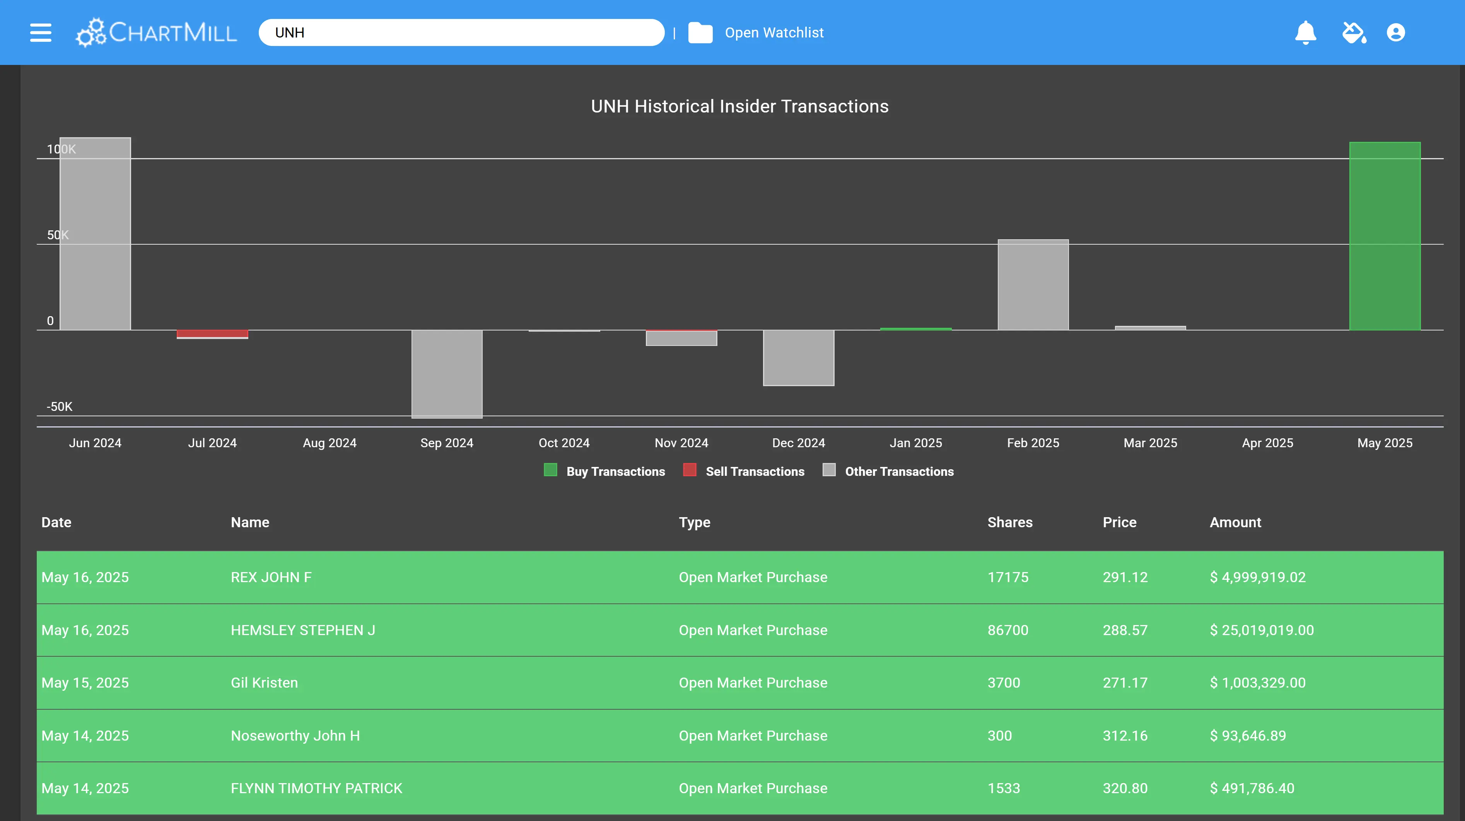Toggle the Buy Transactions legend label
This screenshot has height=821, width=1465.
615,471
